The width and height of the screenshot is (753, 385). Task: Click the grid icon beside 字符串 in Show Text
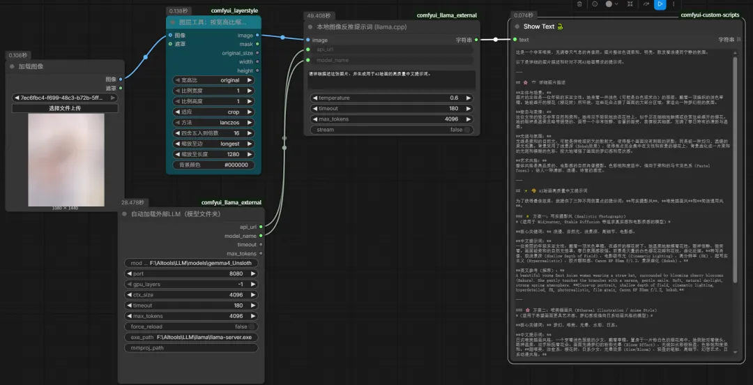coord(738,40)
